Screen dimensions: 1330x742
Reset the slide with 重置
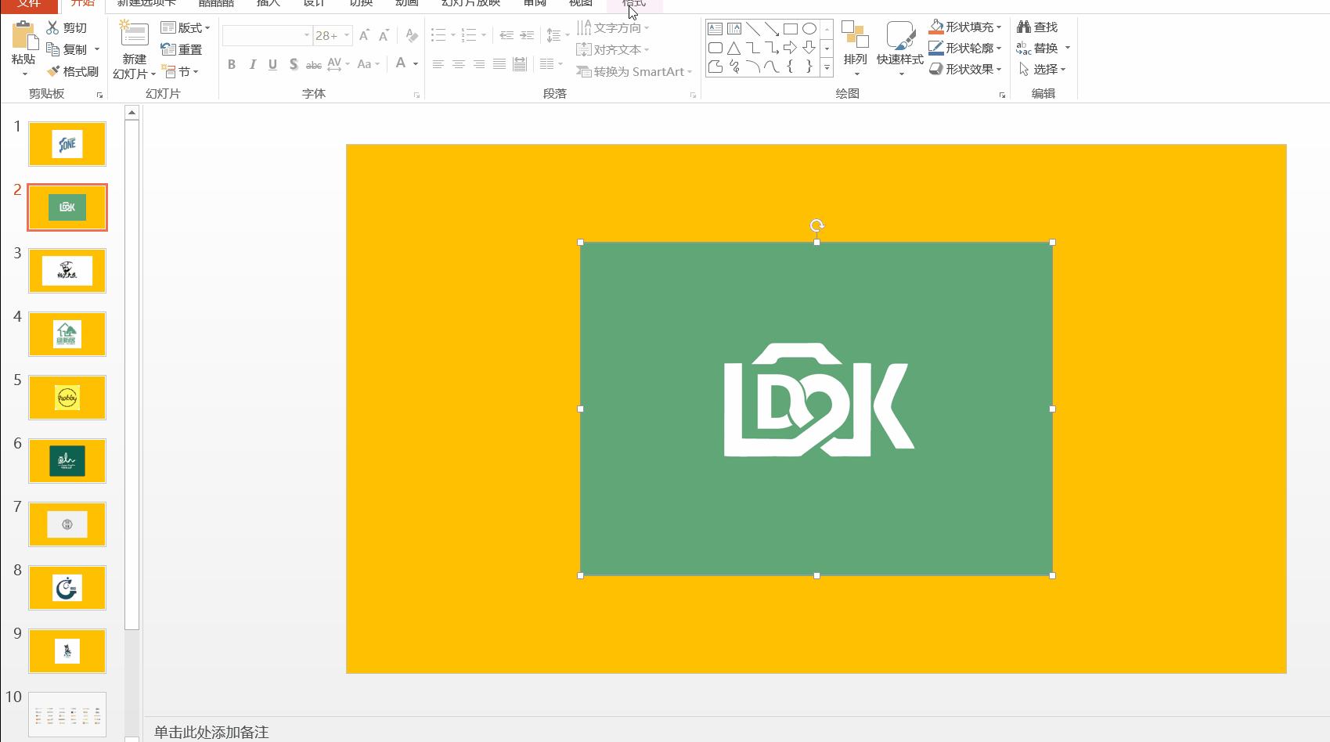point(182,49)
